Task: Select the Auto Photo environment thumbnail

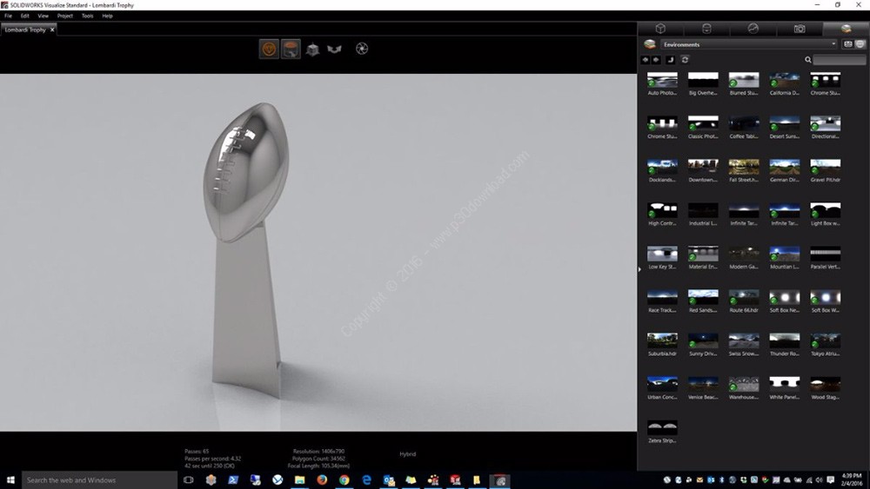Action: [662, 80]
